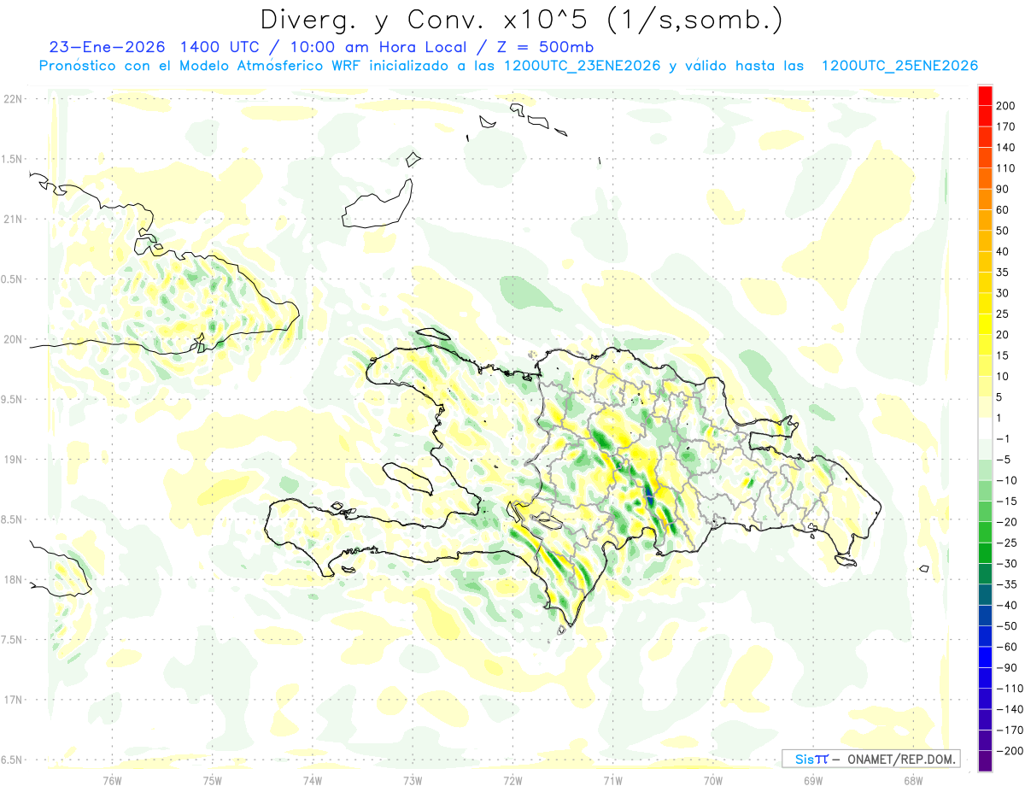The height and width of the screenshot is (792, 1025).
Task: Click the white swatch between 1 and -1
Action: click(x=985, y=428)
